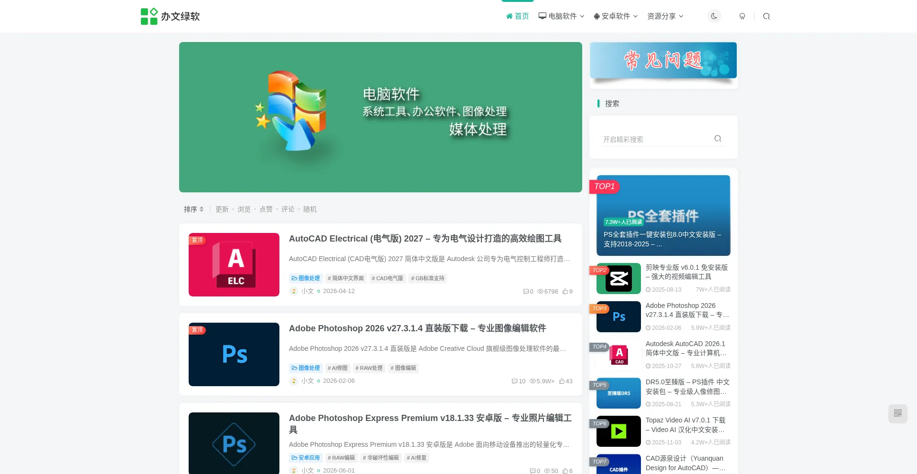
Task: Open Photoshop Express Premium v18.1.33 article
Action: pyautogui.click(x=430, y=423)
